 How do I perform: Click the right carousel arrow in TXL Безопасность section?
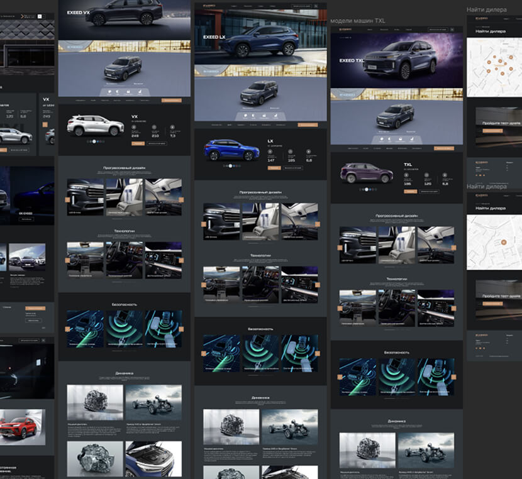454,377
